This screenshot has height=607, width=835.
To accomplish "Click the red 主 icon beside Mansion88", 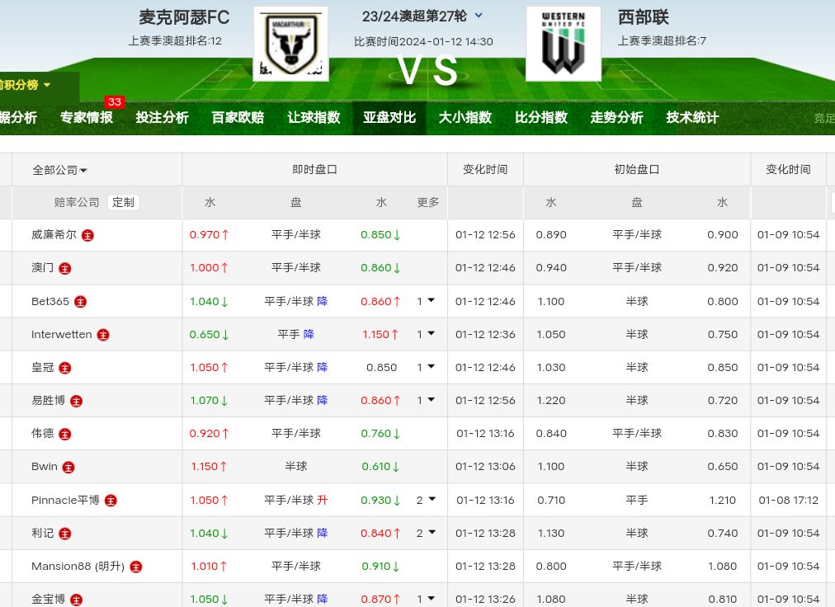I will pyautogui.click(x=136, y=567).
